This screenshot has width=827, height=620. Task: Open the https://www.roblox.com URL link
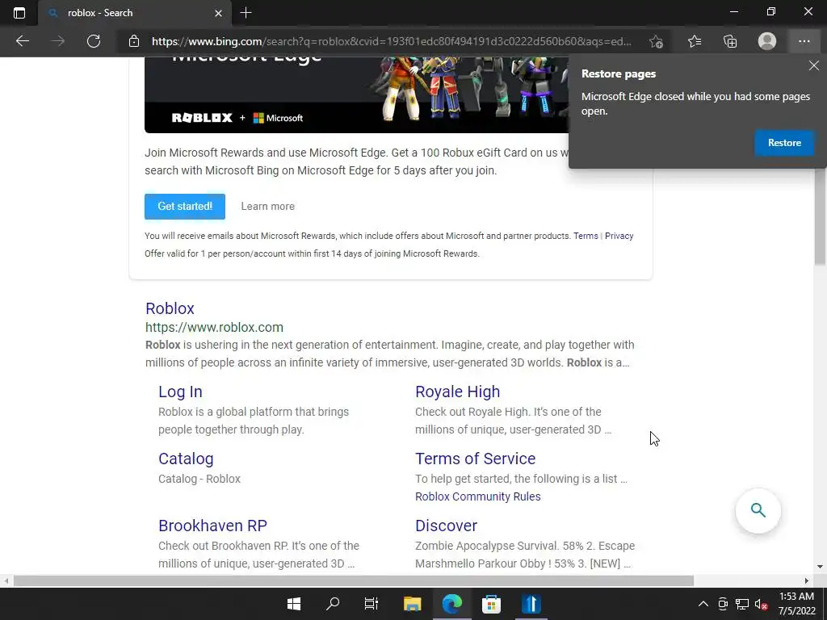(x=214, y=328)
